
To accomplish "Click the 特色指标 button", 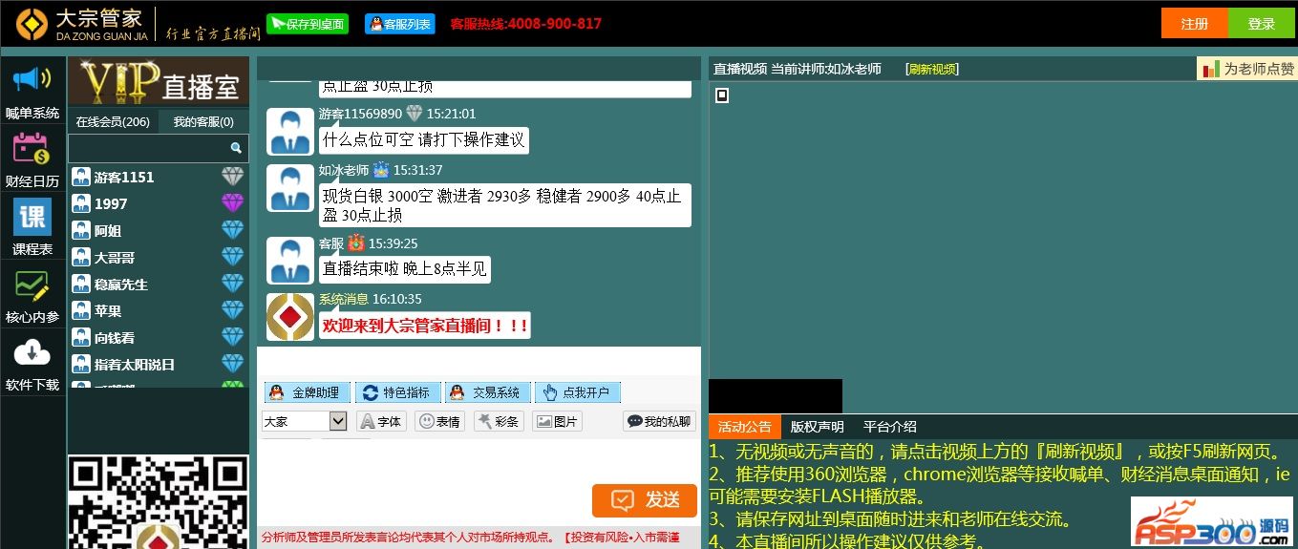I will 398,392.
